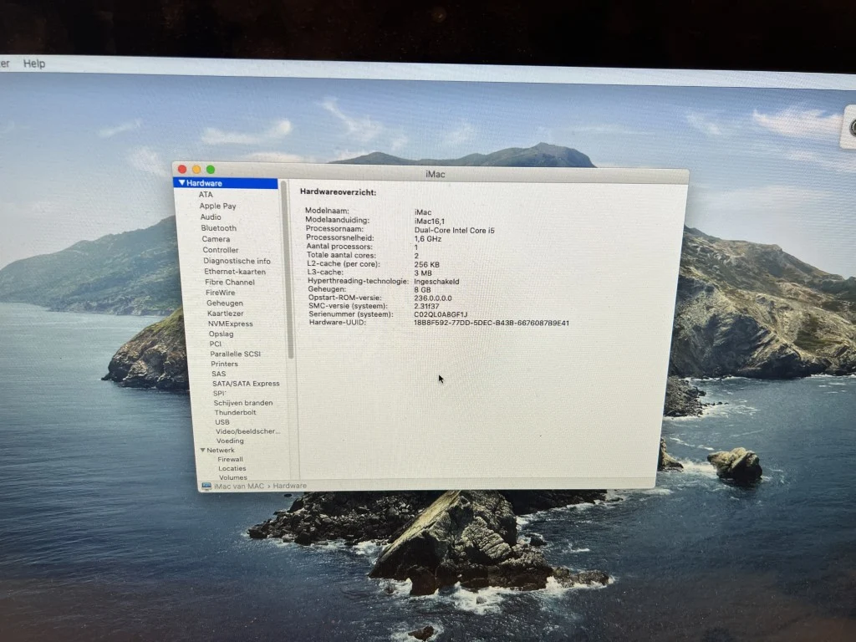
Task: Select SATA/SATA Express entry
Action: (x=246, y=384)
